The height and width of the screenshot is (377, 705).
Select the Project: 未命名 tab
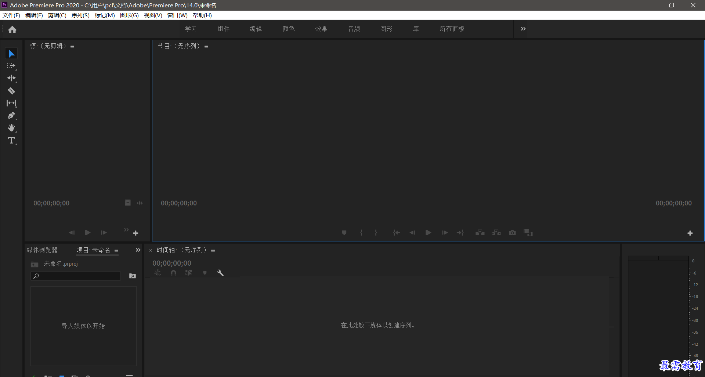pos(93,250)
